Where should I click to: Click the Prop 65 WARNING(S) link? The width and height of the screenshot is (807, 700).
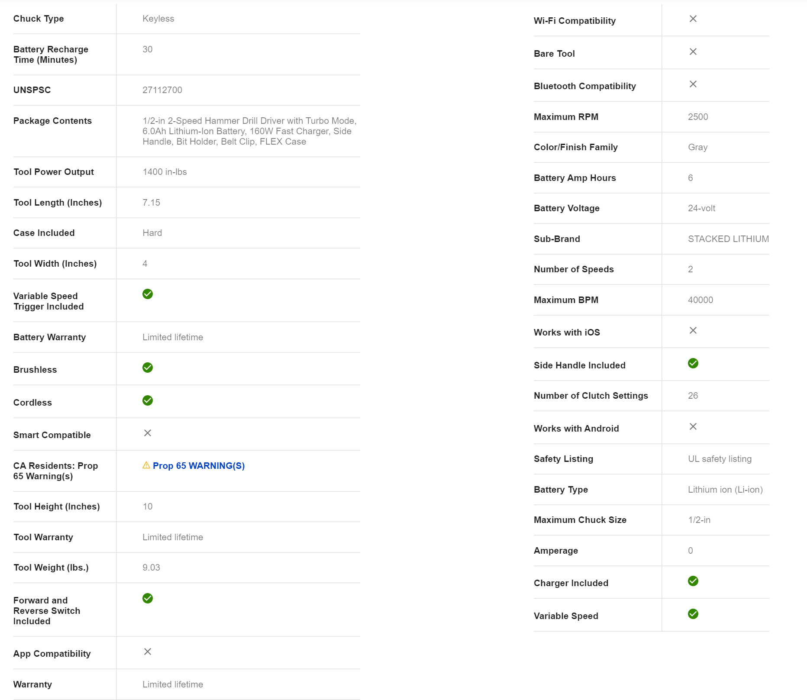coord(198,466)
